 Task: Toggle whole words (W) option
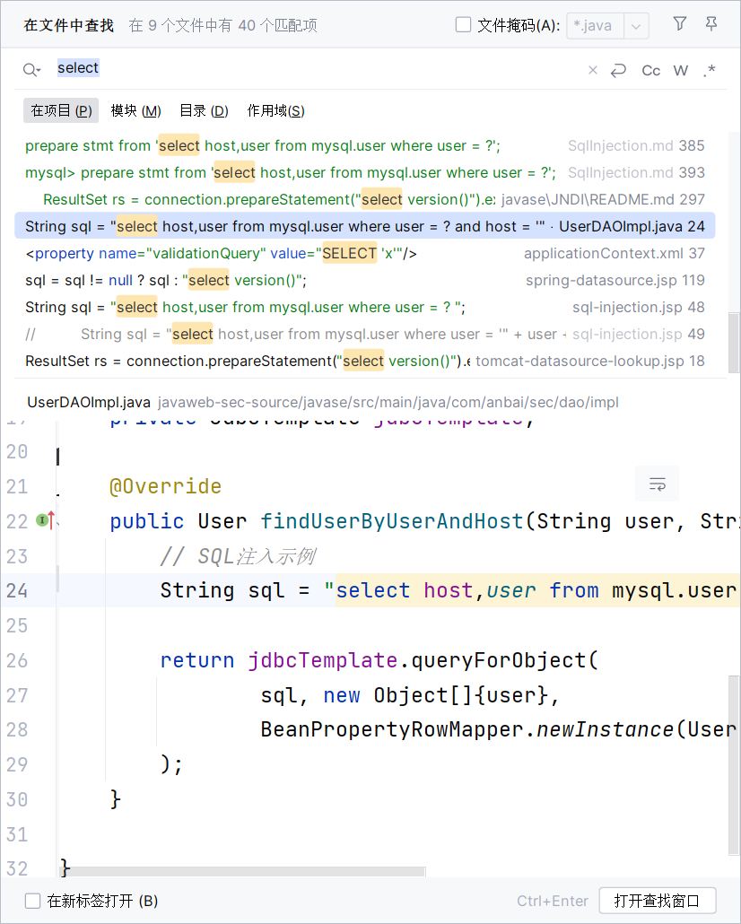pos(681,70)
